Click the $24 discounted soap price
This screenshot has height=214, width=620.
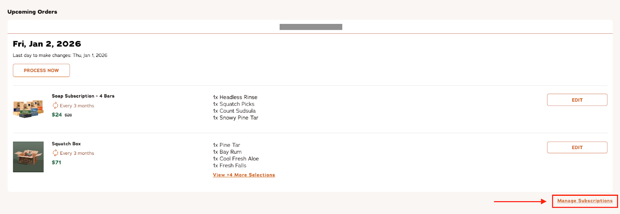(57, 115)
